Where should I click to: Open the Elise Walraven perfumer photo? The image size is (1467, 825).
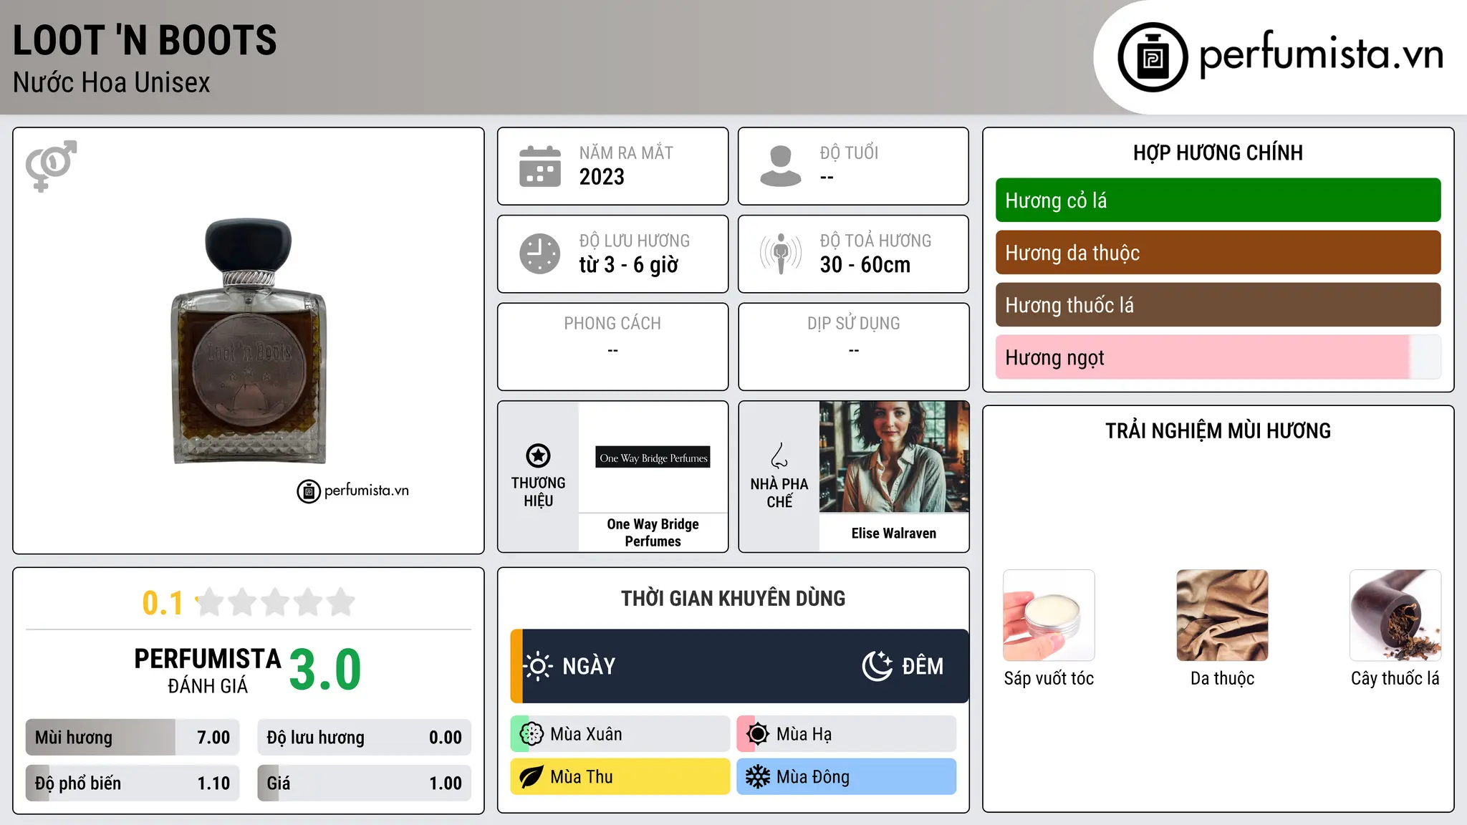tap(894, 457)
